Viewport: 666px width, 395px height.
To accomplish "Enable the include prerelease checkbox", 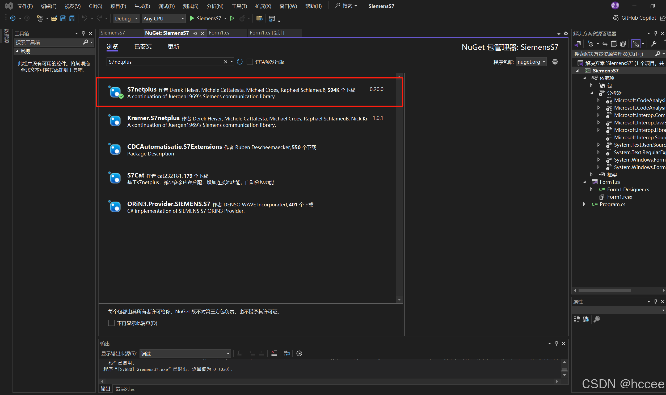I will pyautogui.click(x=250, y=62).
